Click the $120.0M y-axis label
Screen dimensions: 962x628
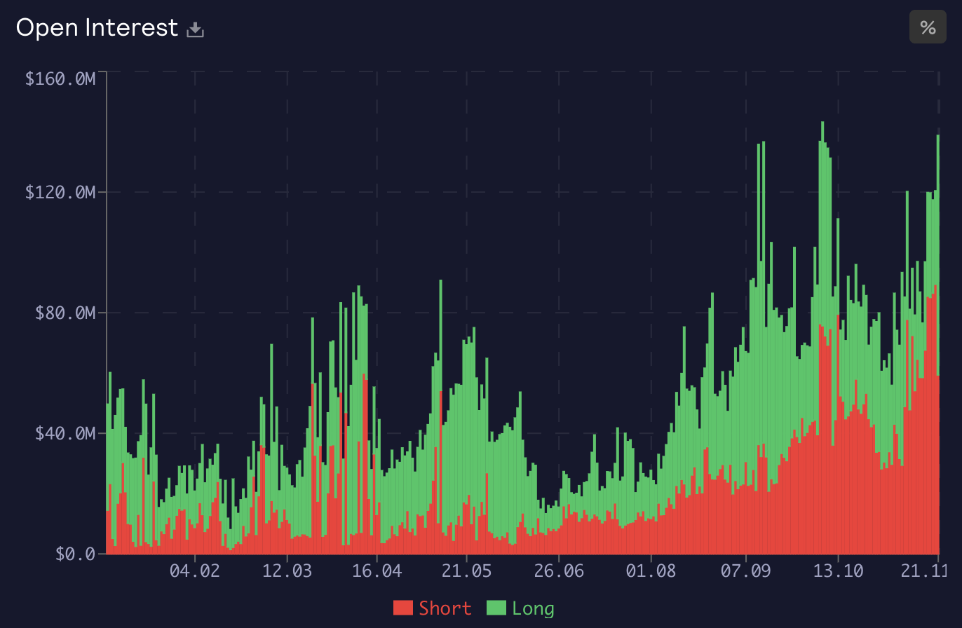(60, 192)
